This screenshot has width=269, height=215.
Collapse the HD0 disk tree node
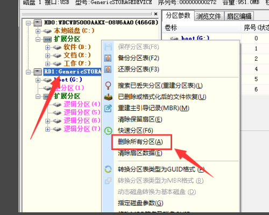28,23
